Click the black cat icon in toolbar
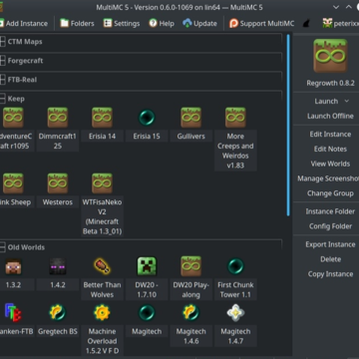This screenshot has width=359, height=359. click(306, 24)
